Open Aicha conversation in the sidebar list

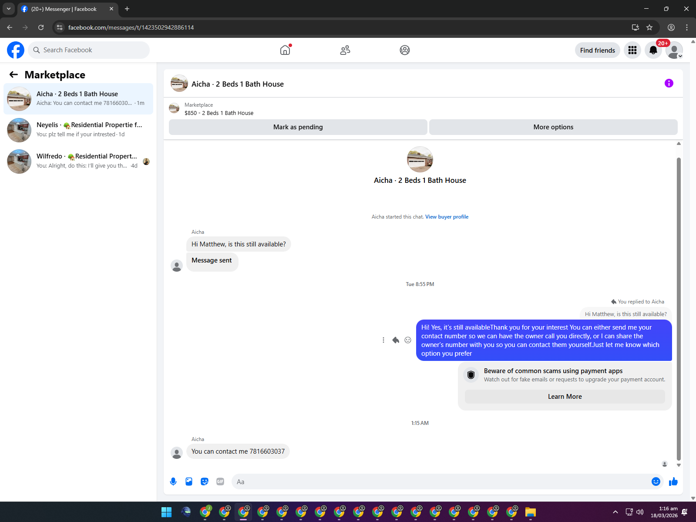[78, 99]
